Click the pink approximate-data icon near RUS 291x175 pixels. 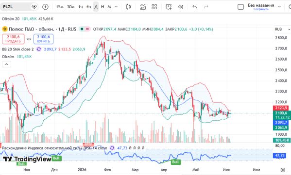(x=87, y=29)
